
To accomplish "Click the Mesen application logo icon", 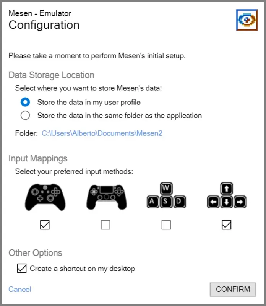I will point(247,19).
